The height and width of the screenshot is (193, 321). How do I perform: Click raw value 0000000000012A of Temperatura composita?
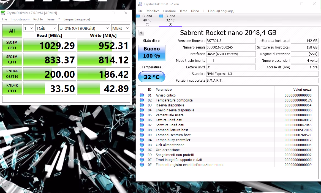click(x=298, y=100)
